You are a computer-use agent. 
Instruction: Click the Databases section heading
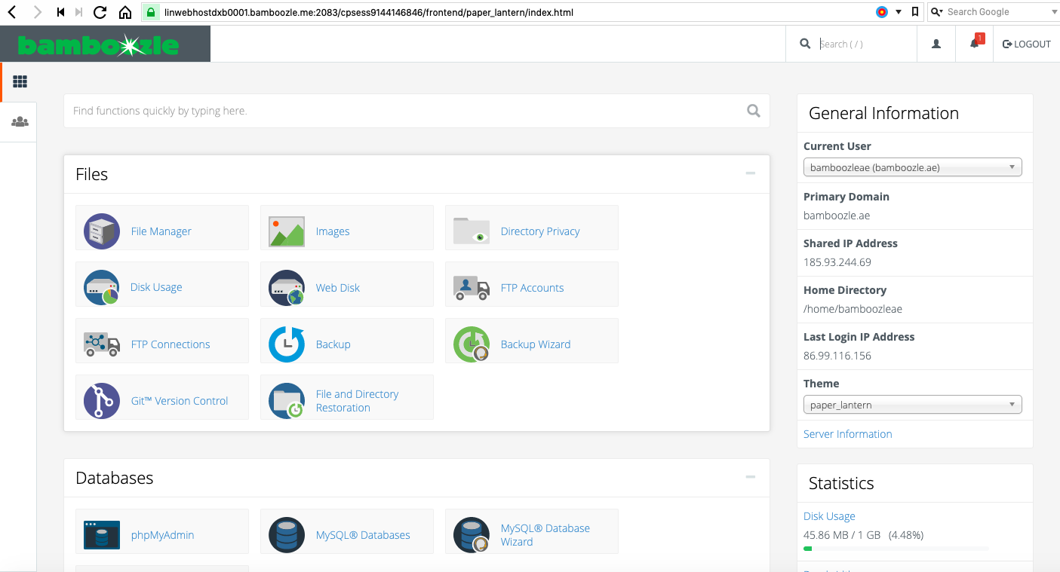click(115, 478)
